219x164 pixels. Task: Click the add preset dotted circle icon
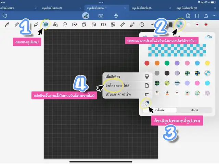147,103
